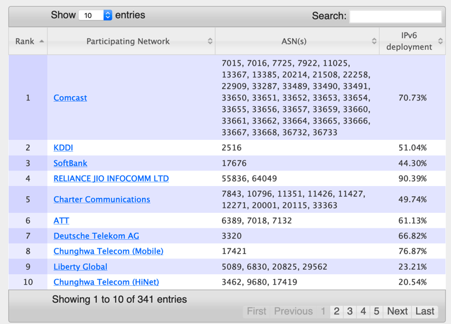This screenshot has width=451, height=324.
Task: Select the 61.13% value in ATT row
Action: point(412,221)
